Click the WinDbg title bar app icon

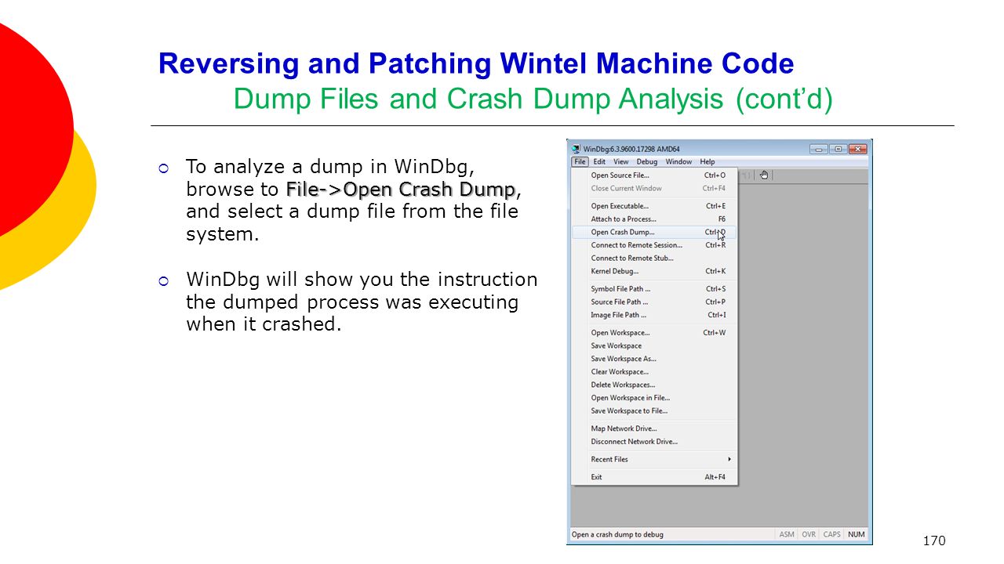pyautogui.click(x=577, y=149)
